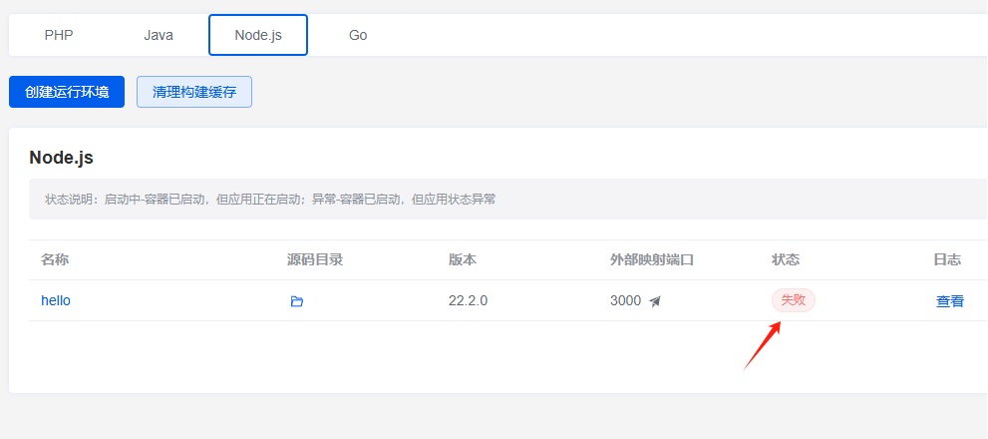Click the 状态 column header
The image size is (988, 439).
786,259
